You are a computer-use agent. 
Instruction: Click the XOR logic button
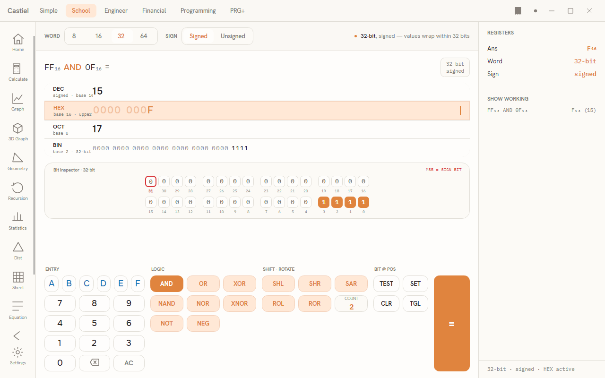(x=240, y=283)
